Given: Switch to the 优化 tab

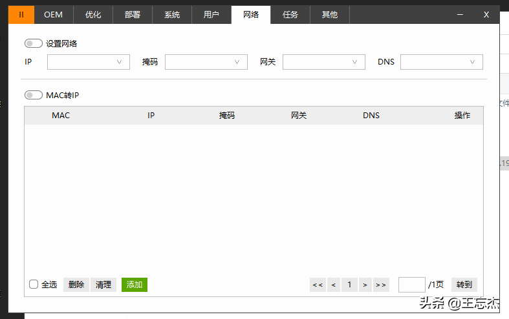Looking at the screenshot, I should click(x=93, y=14).
